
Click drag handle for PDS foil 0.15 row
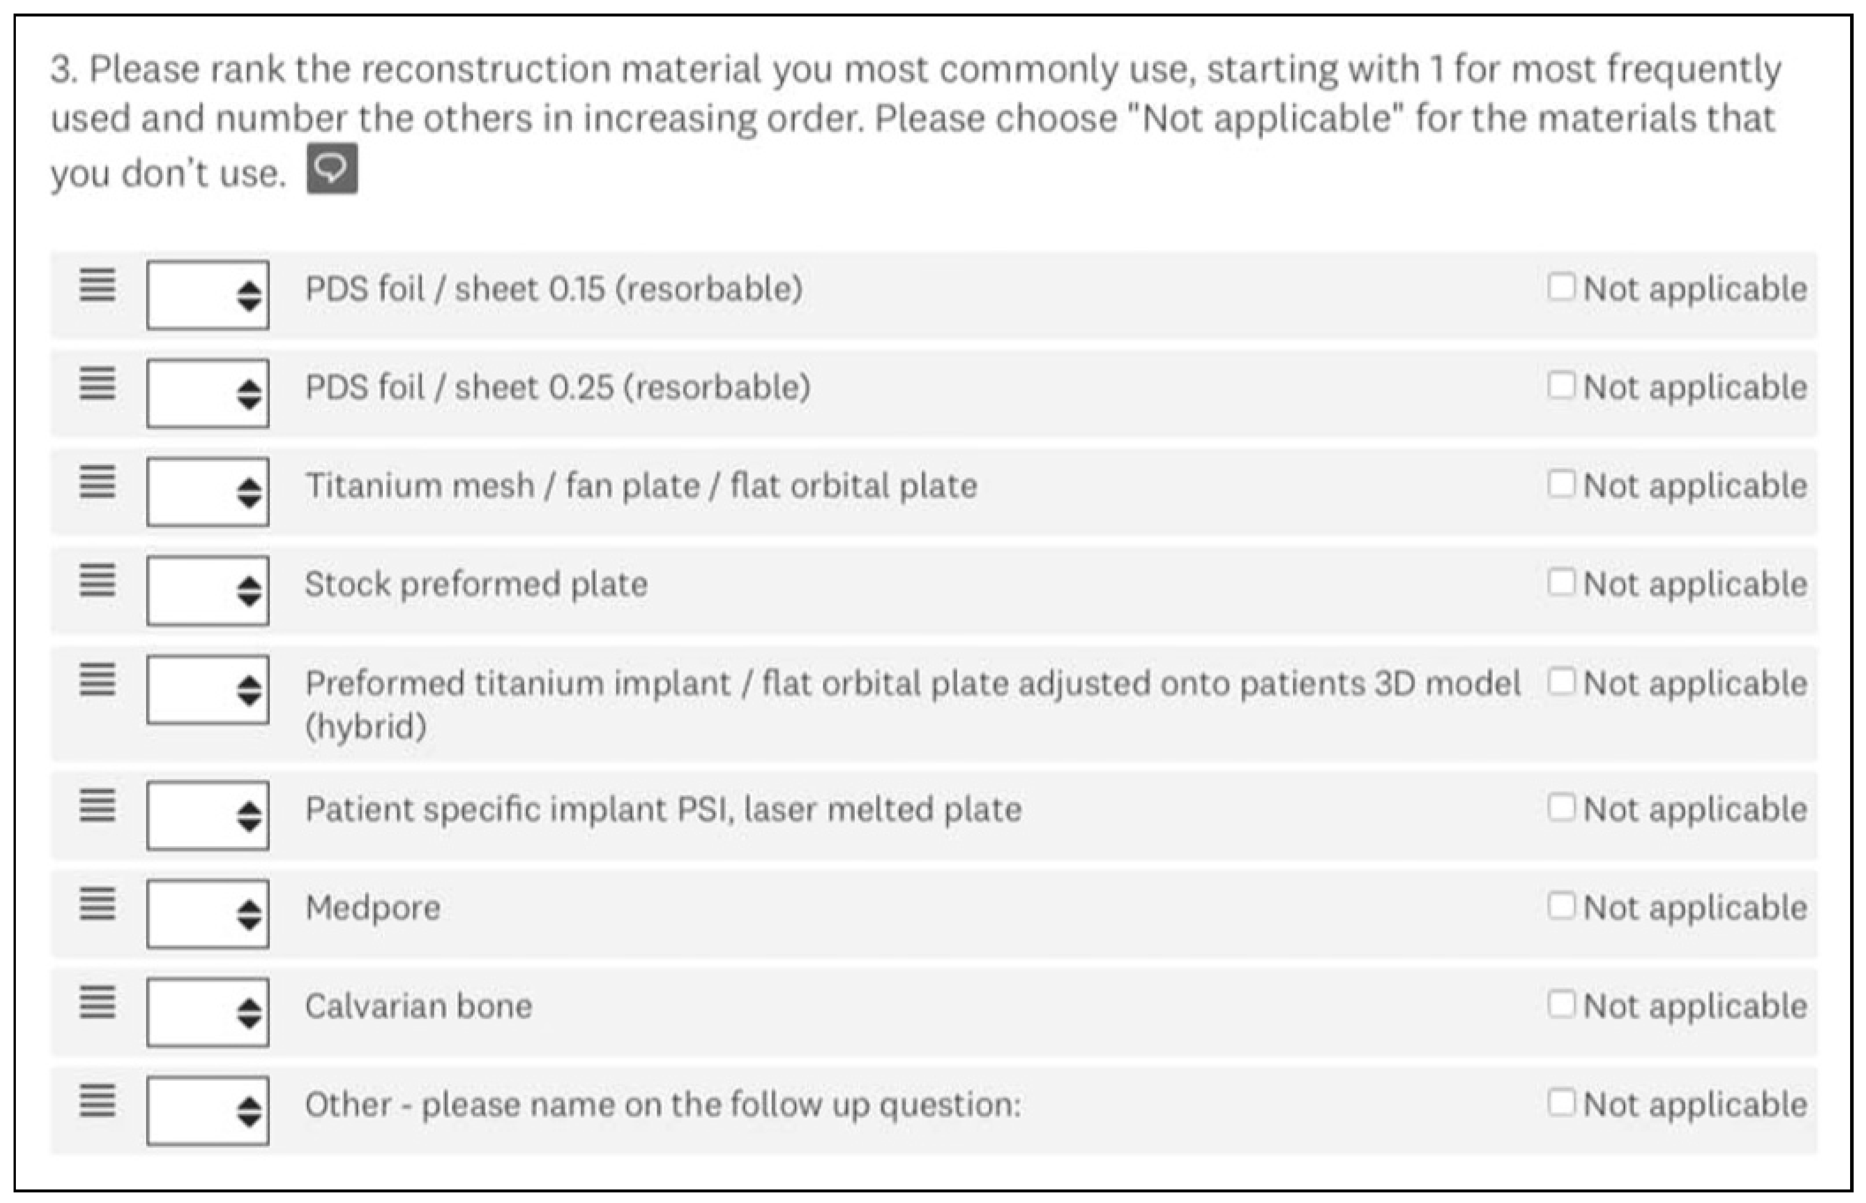(x=98, y=285)
